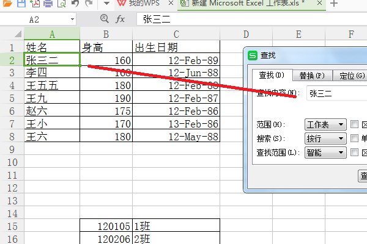Select row 9 header

point(12,149)
